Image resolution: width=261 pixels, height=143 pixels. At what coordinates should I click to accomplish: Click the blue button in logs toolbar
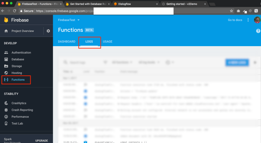(x=237, y=62)
